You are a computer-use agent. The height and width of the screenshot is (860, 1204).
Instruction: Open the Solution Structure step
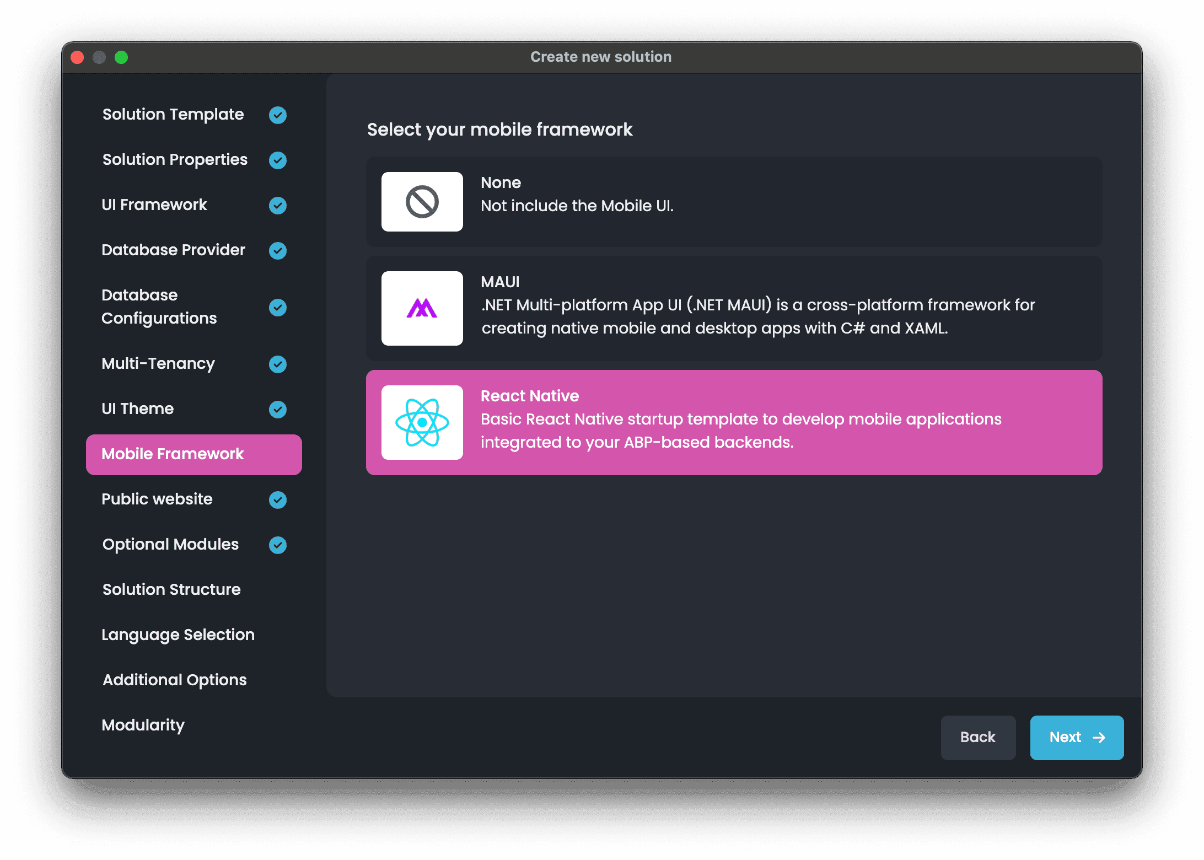[x=171, y=590]
